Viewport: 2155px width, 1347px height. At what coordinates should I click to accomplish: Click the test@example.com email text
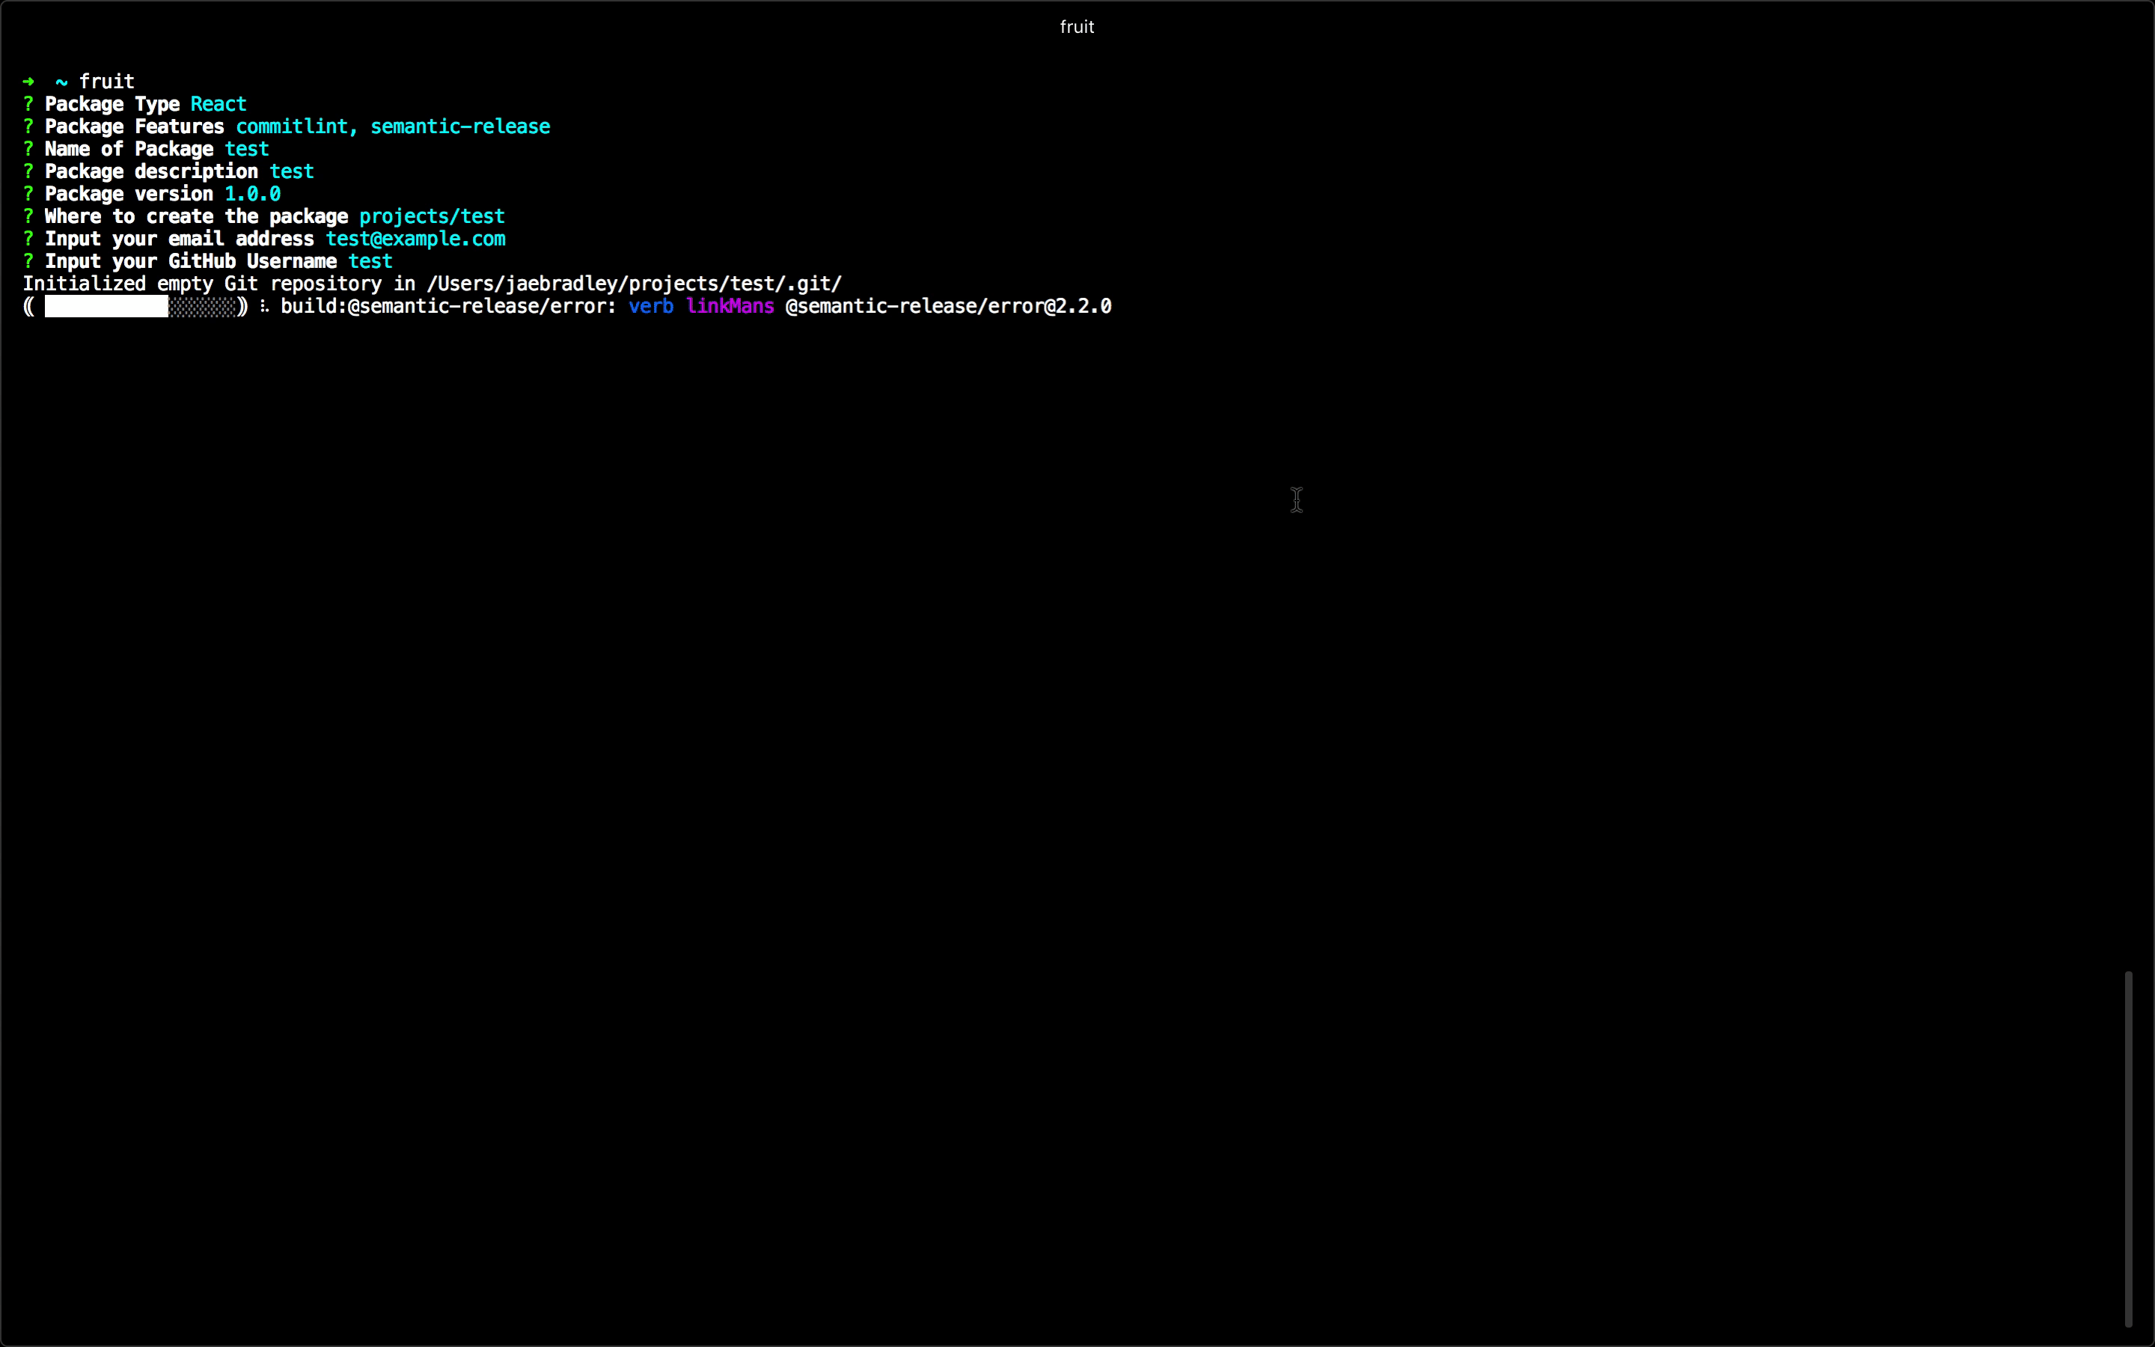tap(415, 239)
